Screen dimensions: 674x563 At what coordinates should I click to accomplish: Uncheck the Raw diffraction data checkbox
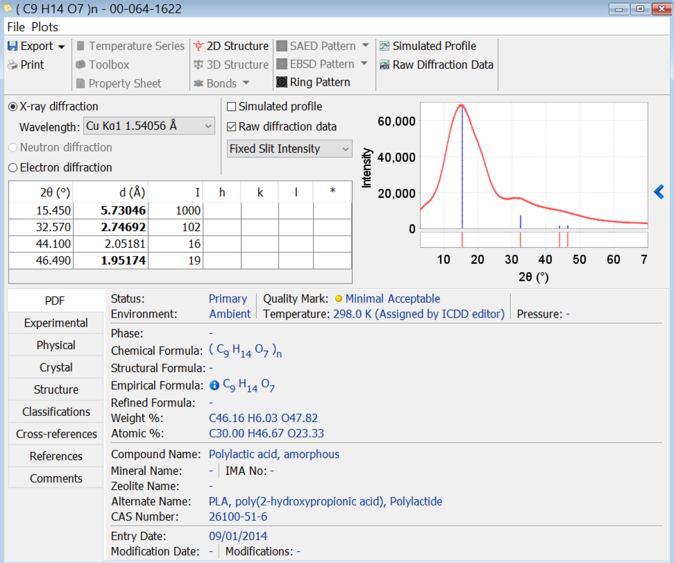pos(232,127)
